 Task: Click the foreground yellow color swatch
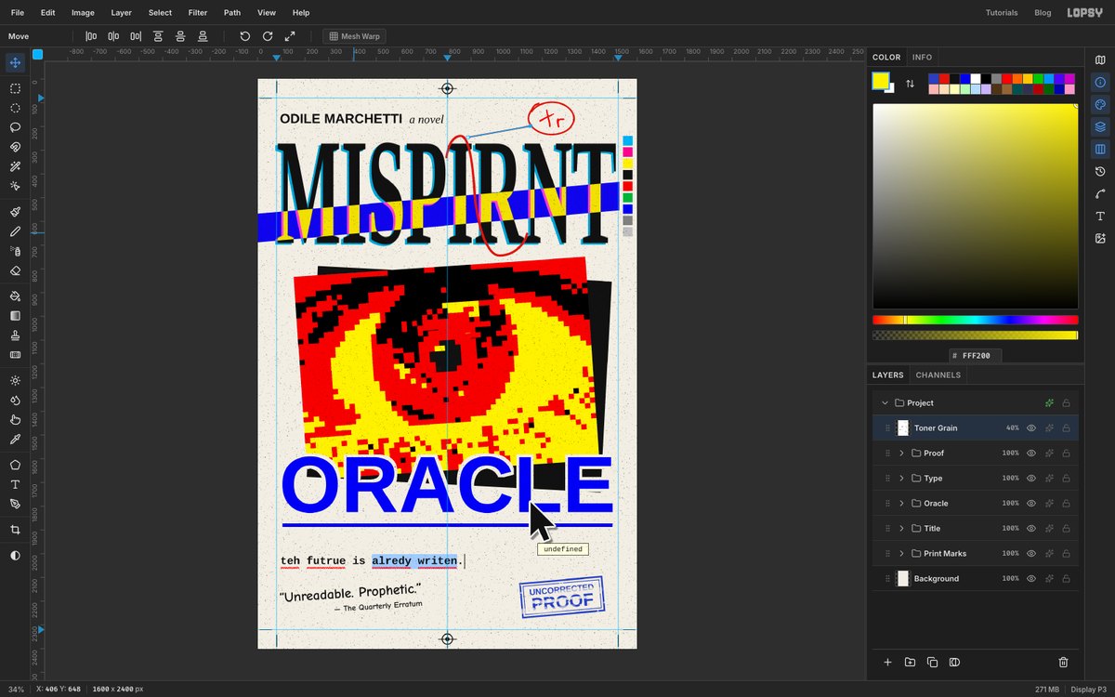(x=880, y=81)
